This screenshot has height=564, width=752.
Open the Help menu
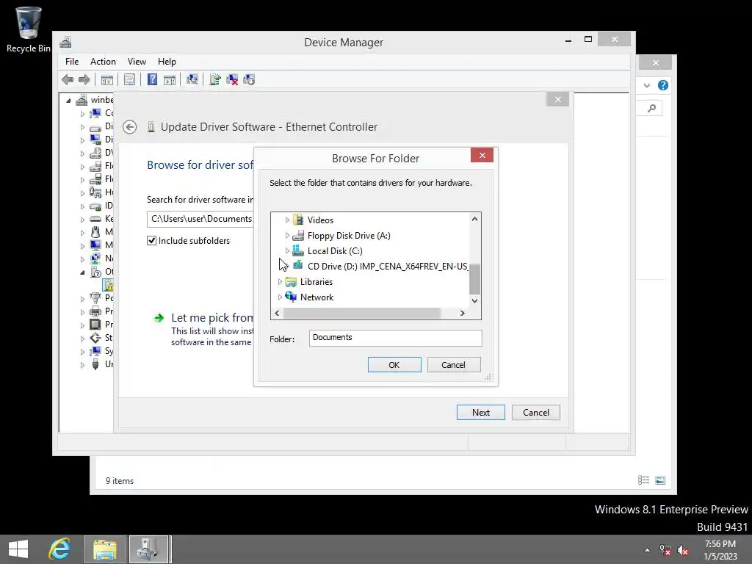point(167,62)
